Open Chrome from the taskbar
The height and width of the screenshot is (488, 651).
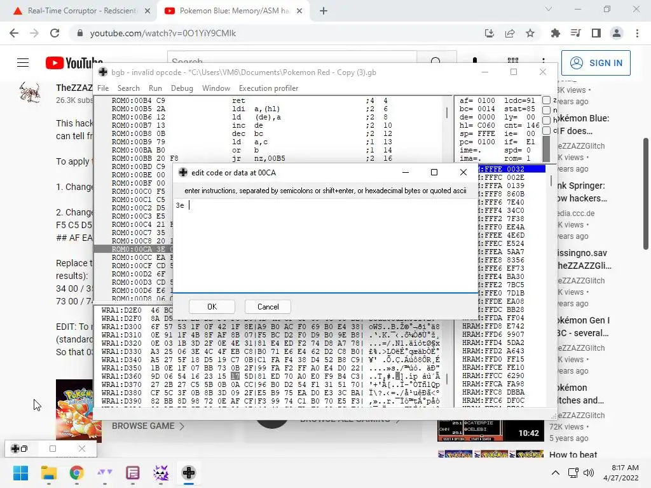click(76, 473)
